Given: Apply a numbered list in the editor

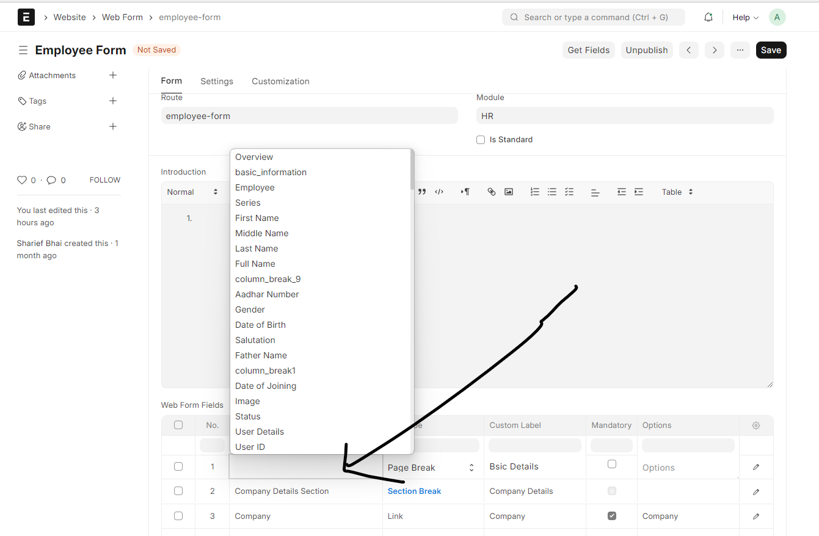Looking at the screenshot, I should tap(534, 191).
